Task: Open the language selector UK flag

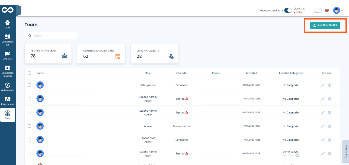Action: click(327, 11)
